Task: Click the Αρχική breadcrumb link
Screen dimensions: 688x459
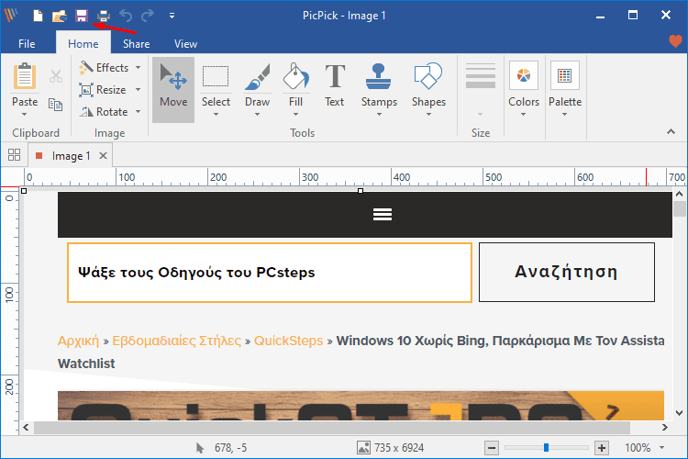Action: [x=78, y=341]
